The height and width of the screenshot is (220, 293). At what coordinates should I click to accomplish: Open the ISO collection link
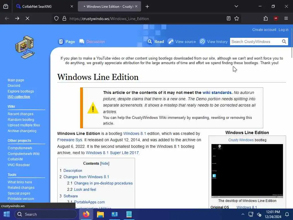(19, 97)
